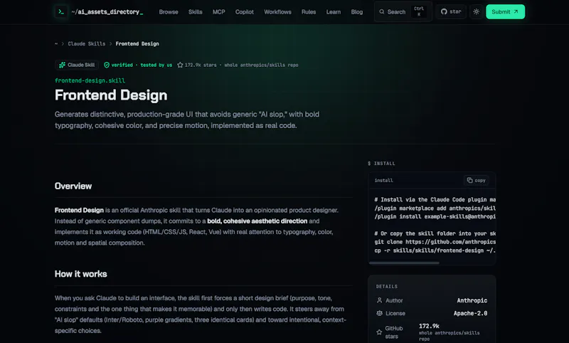
Task: Click the terminal prompt logo icon
Action: point(61,12)
